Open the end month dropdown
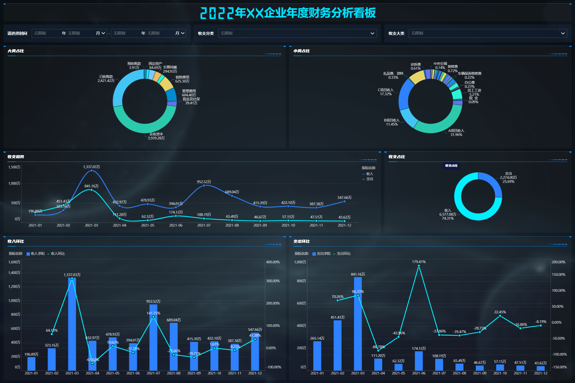Viewport: 575px width, 383px height. pyautogui.click(x=183, y=33)
